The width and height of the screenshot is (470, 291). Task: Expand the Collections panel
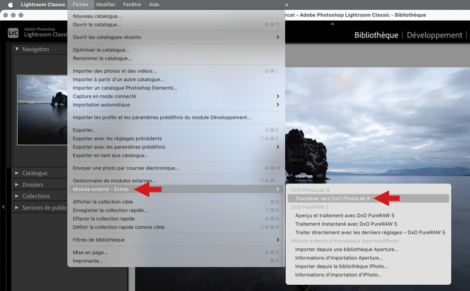coord(17,196)
